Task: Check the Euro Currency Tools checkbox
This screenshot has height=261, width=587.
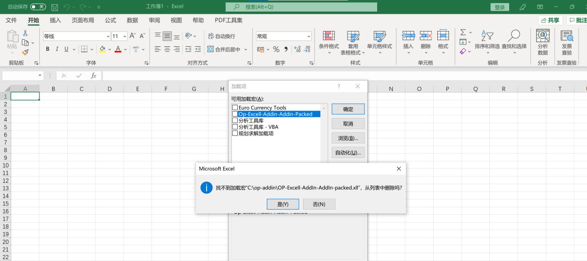Action: click(x=235, y=108)
